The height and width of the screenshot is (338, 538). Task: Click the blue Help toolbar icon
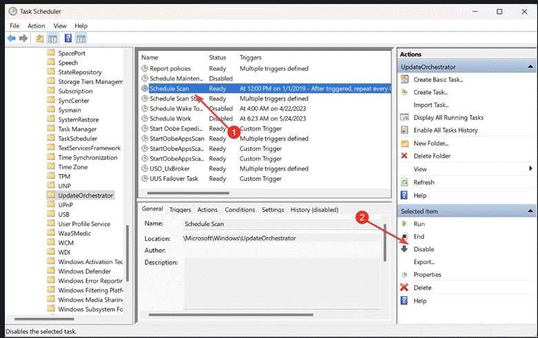(x=68, y=38)
